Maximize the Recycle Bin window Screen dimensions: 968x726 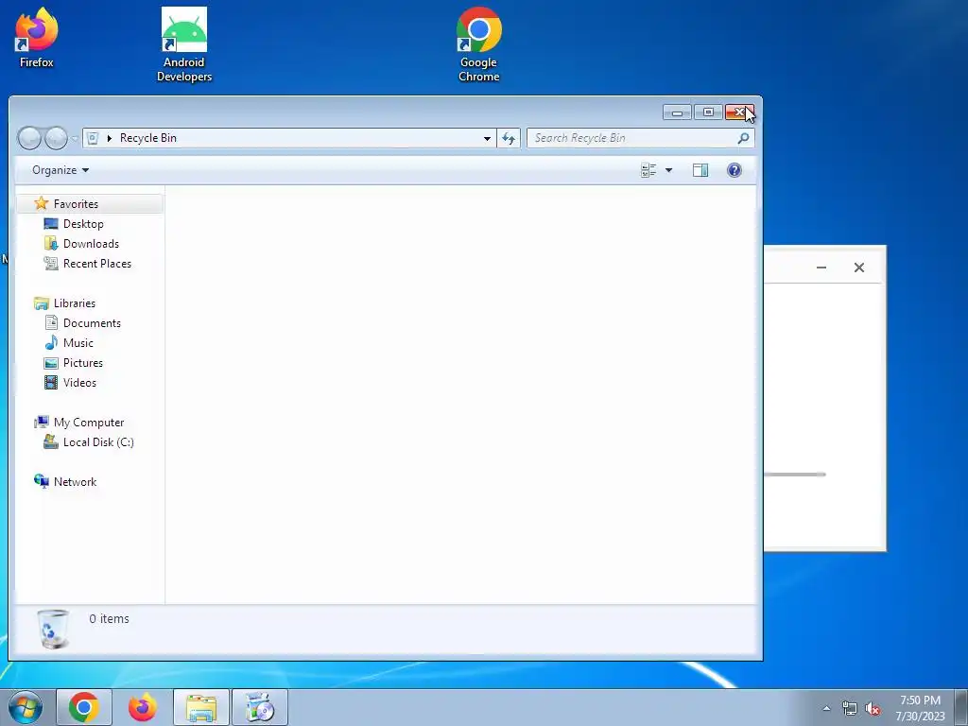click(x=708, y=112)
